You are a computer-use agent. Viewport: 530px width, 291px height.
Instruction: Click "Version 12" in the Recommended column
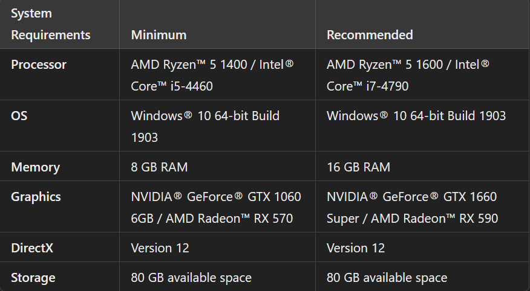356,248
